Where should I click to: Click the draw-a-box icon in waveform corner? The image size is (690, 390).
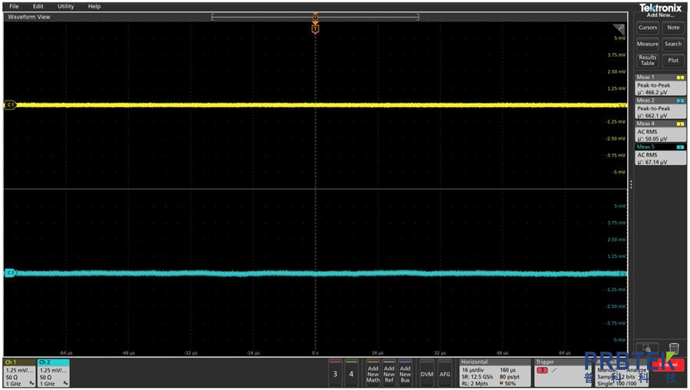point(619,28)
